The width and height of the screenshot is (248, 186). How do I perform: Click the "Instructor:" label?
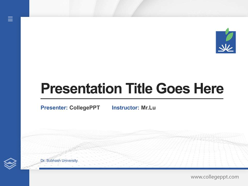tap(126, 108)
